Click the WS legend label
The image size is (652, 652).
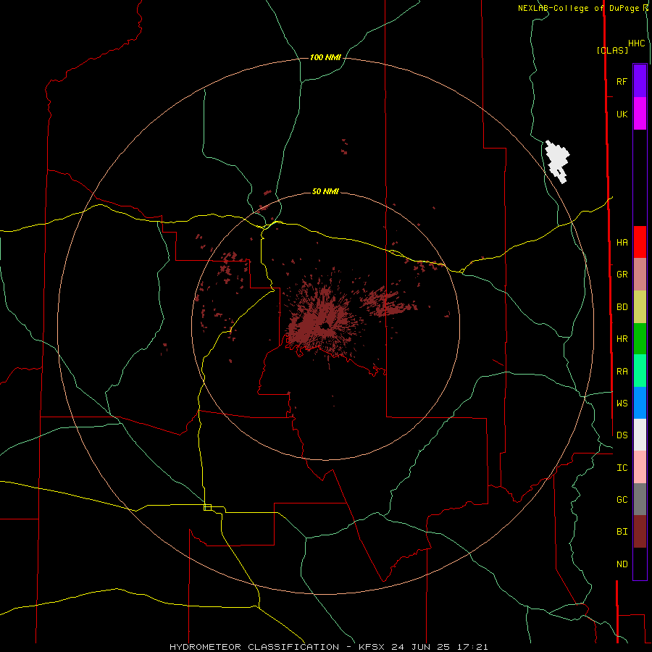pyautogui.click(x=622, y=404)
